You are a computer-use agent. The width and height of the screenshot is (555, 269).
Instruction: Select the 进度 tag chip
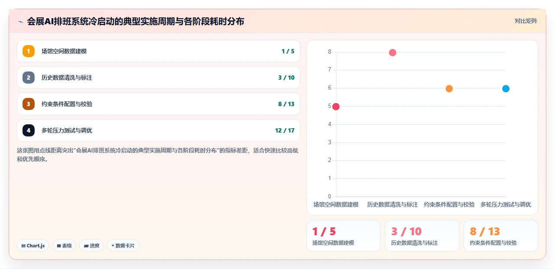[91, 246]
